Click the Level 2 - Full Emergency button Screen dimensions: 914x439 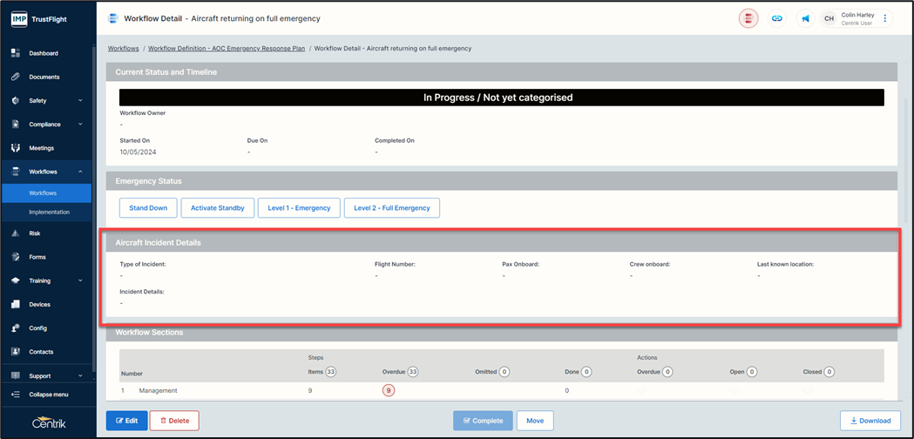392,208
